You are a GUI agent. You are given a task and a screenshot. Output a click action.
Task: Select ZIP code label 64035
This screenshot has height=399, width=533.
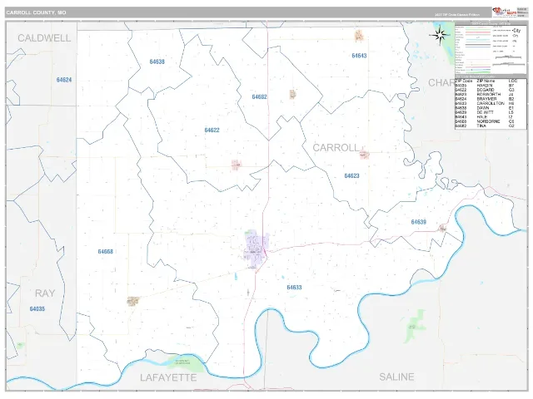point(37,309)
